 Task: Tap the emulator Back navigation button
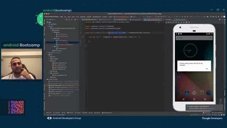183,99
